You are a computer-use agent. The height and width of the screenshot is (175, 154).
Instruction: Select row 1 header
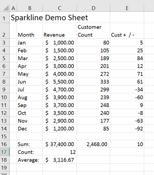(5, 17)
